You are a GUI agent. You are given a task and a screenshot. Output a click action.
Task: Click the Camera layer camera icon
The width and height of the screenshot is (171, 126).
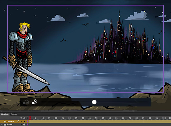(x=5, y=122)
